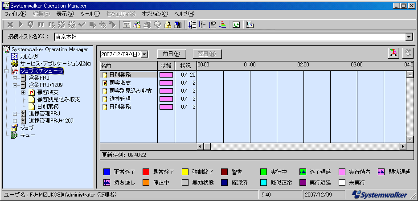Open the 表示(V) menu
This screenshot has width=418, height=201.
pos(66,14)
